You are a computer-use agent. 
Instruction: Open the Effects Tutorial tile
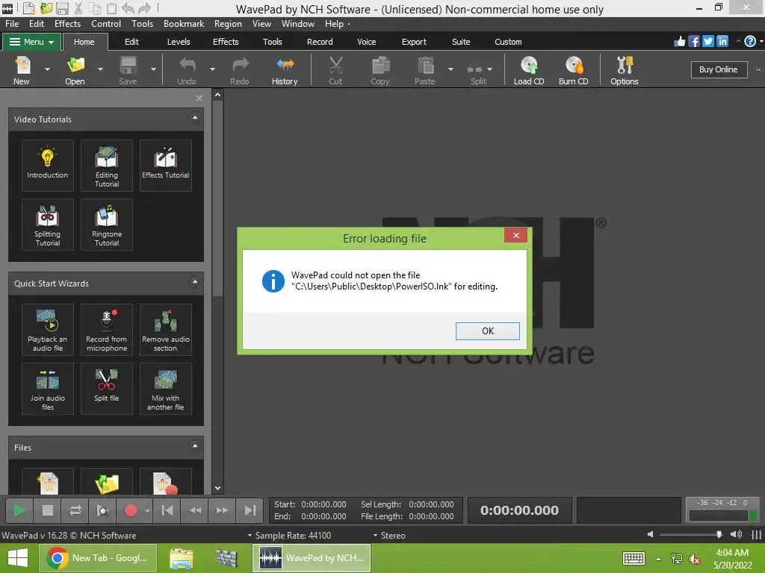[x=165, y=165]
